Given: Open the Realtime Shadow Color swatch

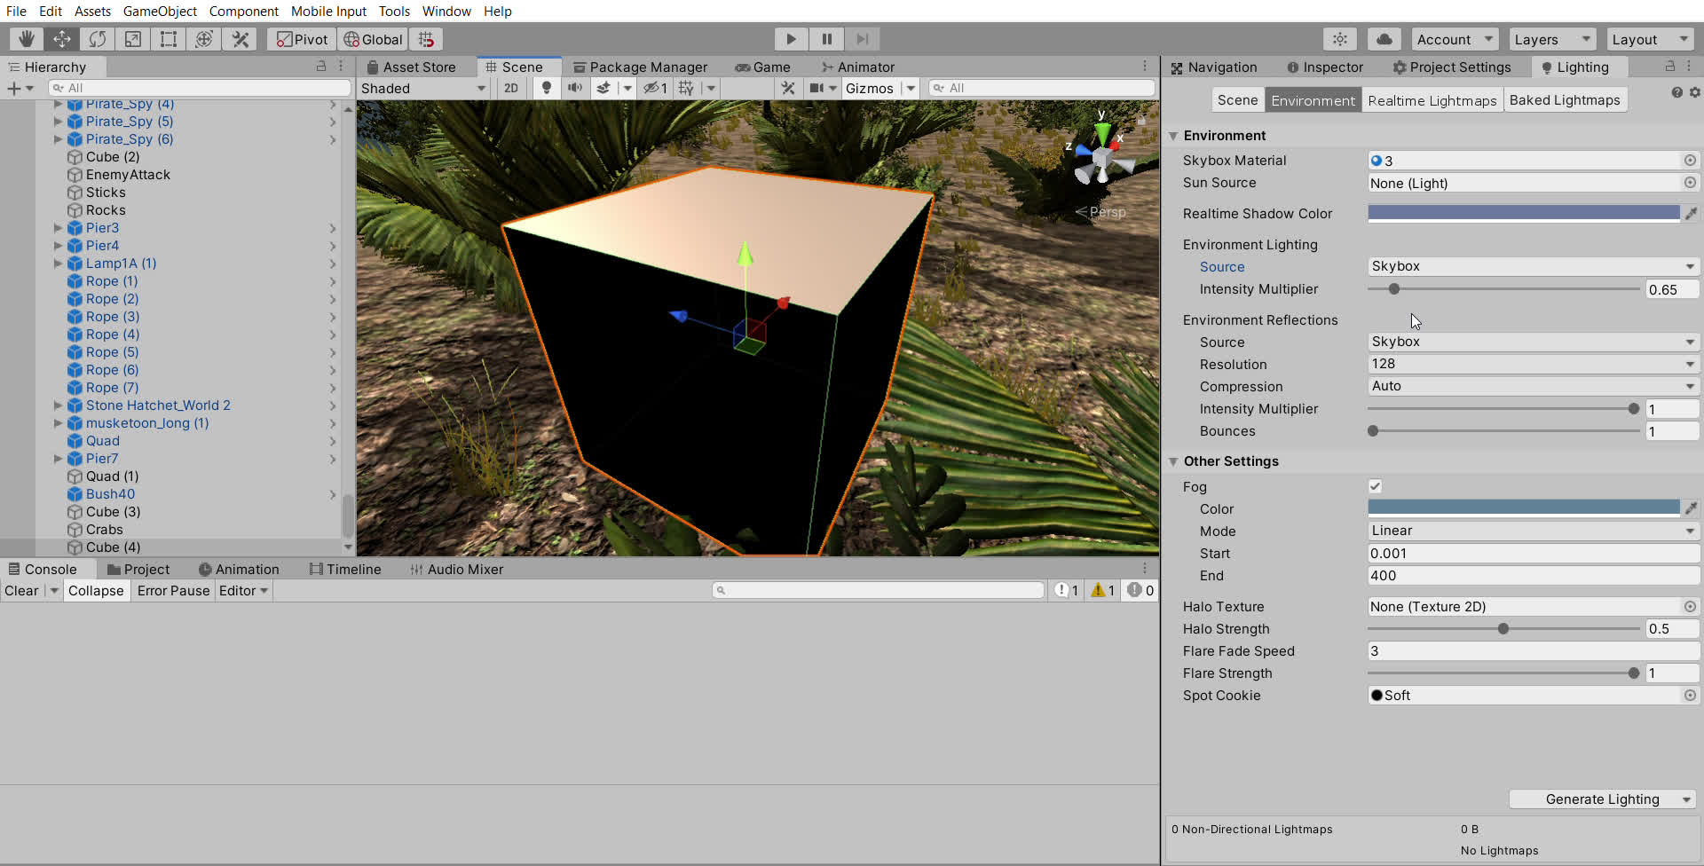Looking at the screenshot, I should (x=1523, y=213).
